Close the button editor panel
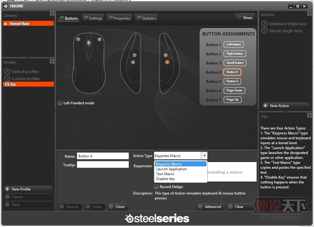 pyautogui.click(x=118, y=206)
